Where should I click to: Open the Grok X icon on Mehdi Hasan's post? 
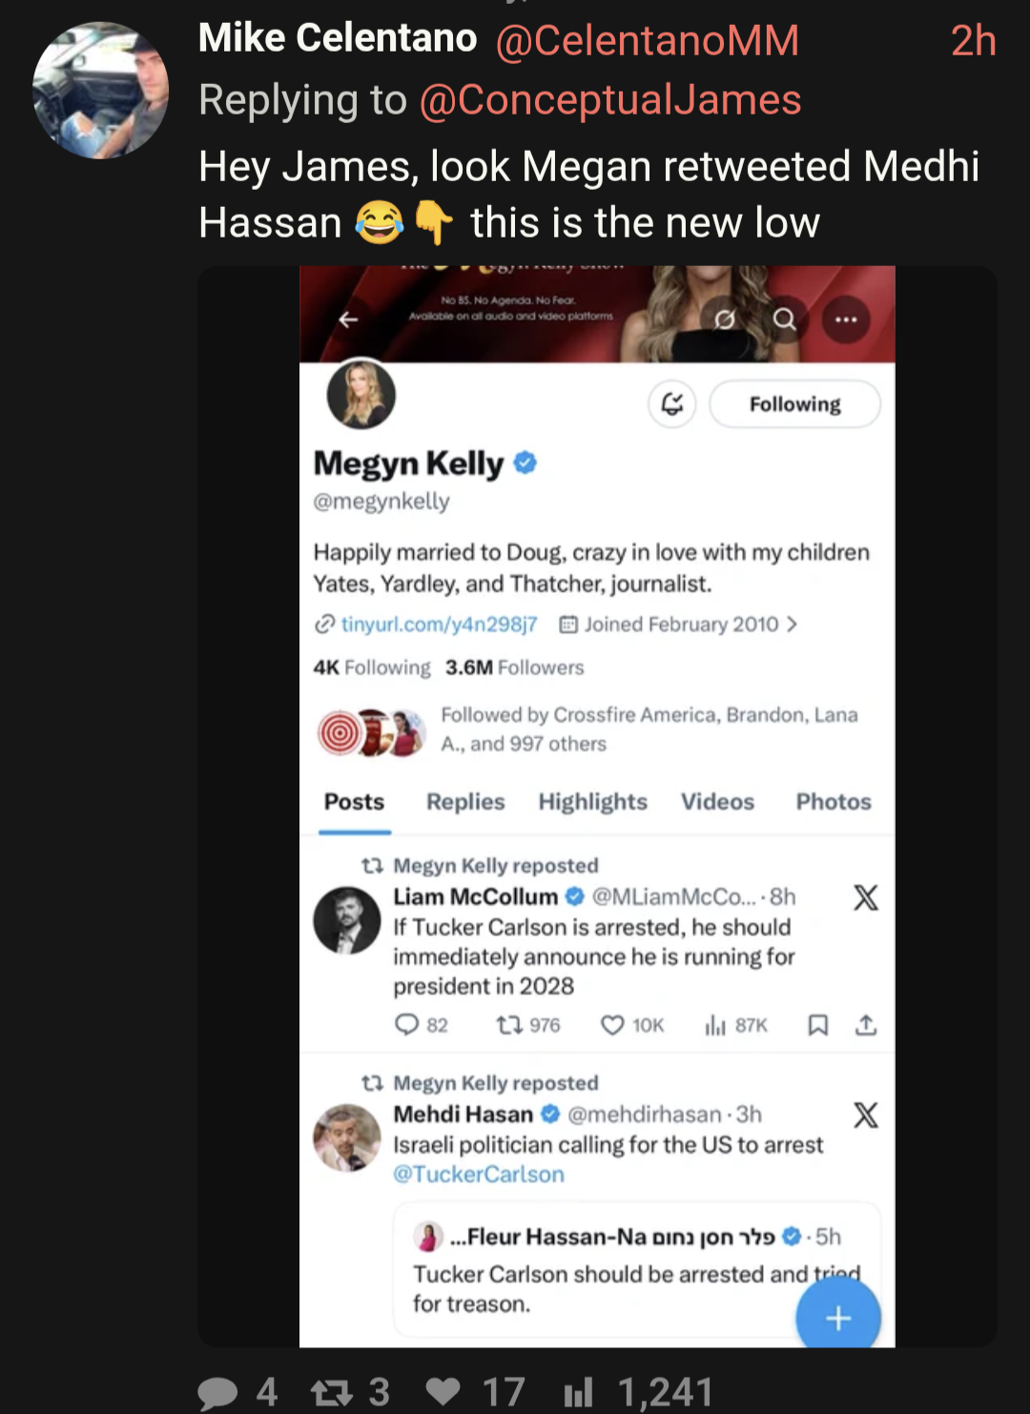[x=866, y=1115]
